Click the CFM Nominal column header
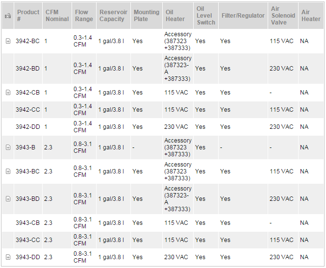This screenshot has width=326, height=268. (57, 15)
